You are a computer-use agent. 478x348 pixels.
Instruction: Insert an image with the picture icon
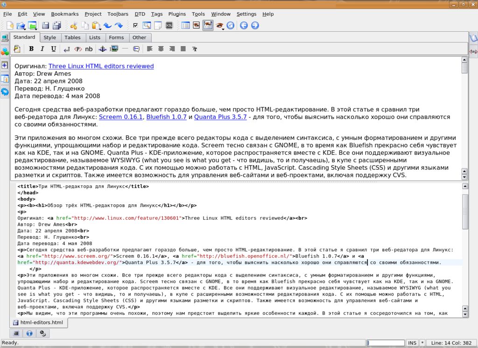pos(114,49)
